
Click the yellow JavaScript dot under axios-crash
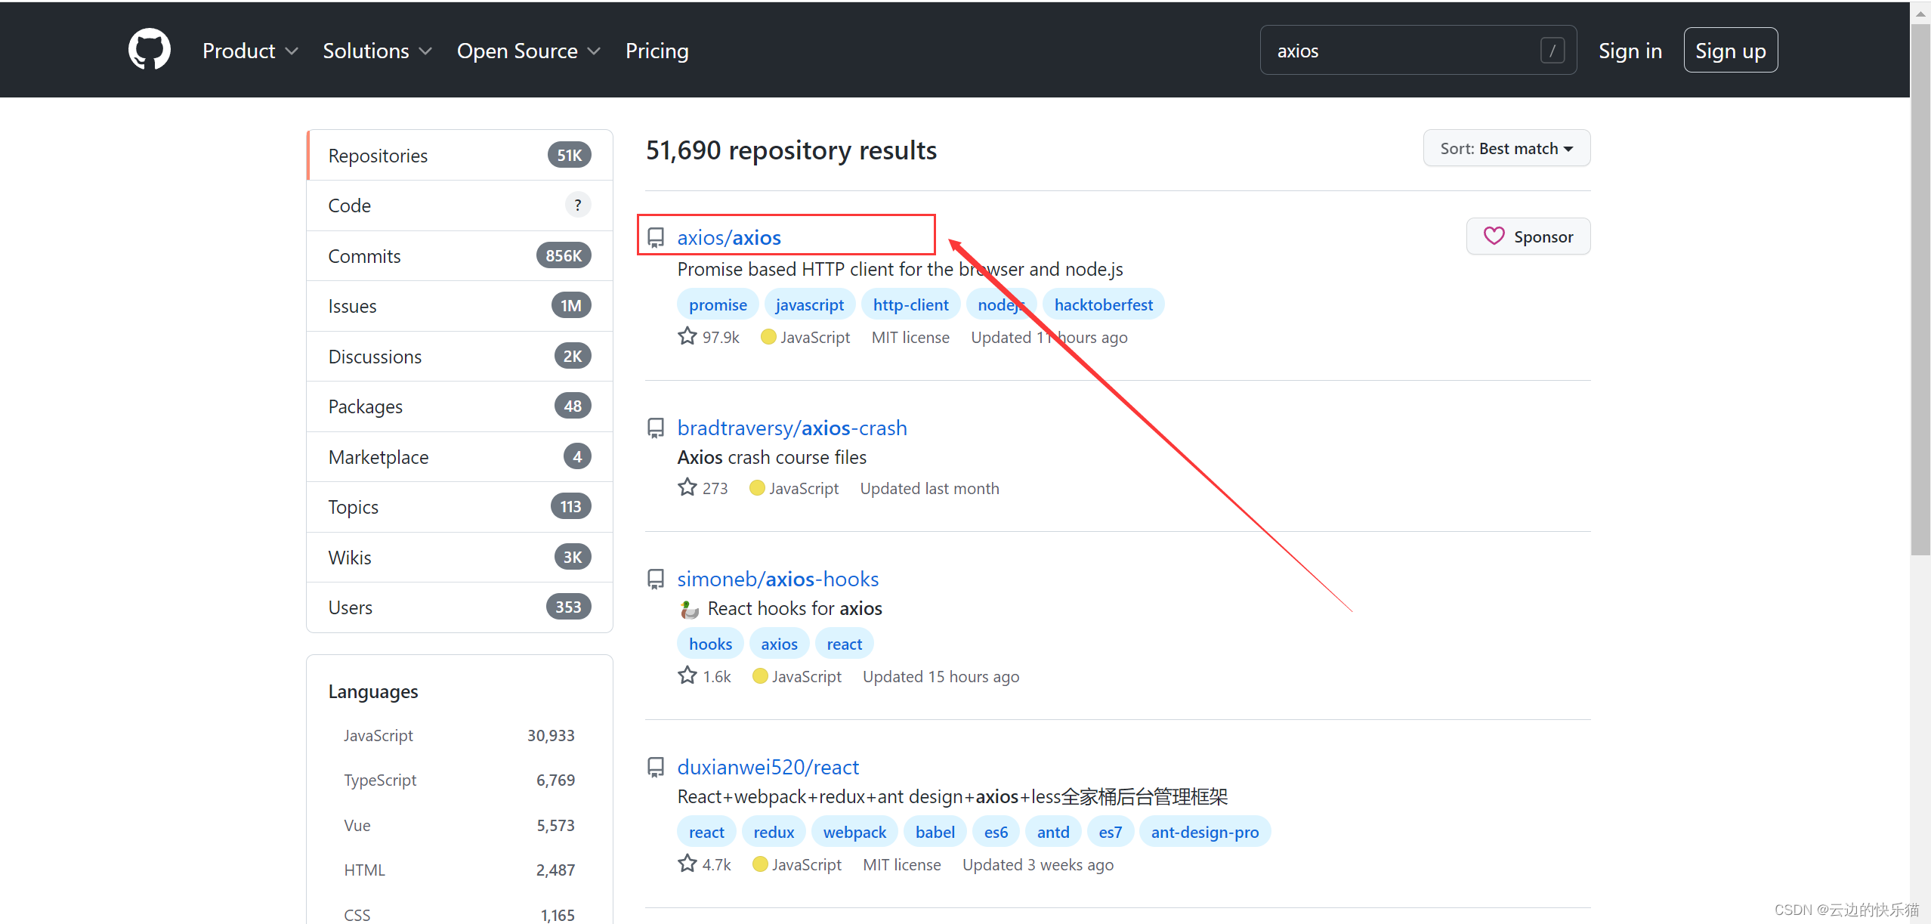[757, 488]
